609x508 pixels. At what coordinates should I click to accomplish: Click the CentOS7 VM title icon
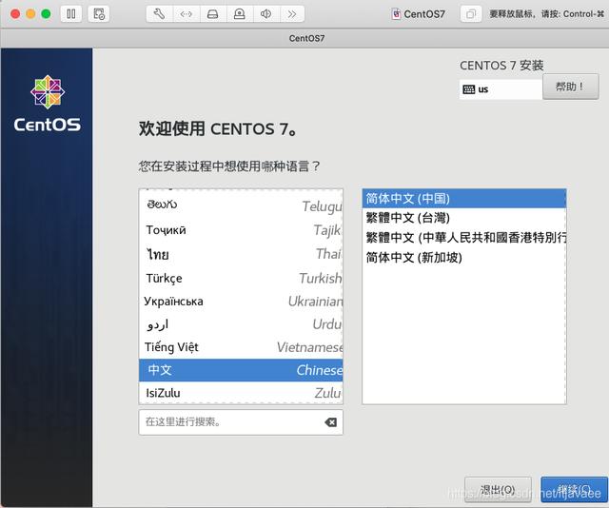coord(396,14)
